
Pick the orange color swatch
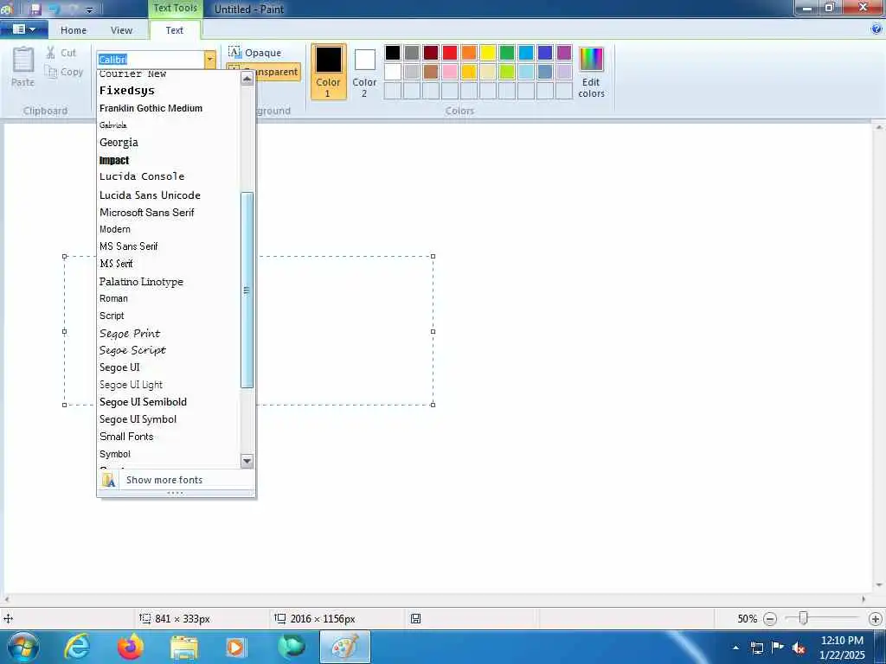click(x=469, y=53)
